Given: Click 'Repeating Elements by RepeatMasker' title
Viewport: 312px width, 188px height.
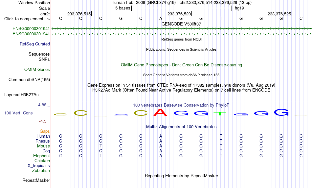Looking at the screenshot, I should coord(182,176).
